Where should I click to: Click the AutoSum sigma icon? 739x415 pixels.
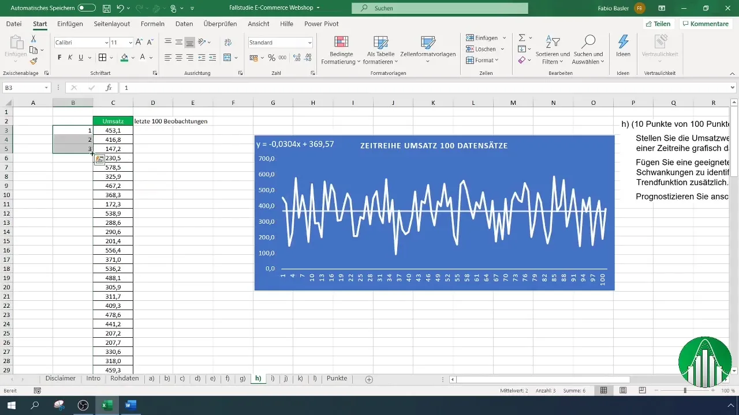pyautogui.click(x=522, y=37)
